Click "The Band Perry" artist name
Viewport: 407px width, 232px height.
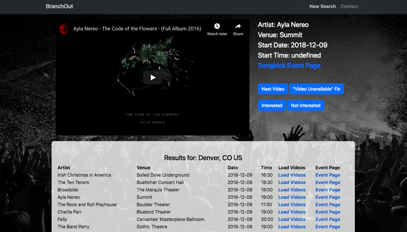(73, 227)
